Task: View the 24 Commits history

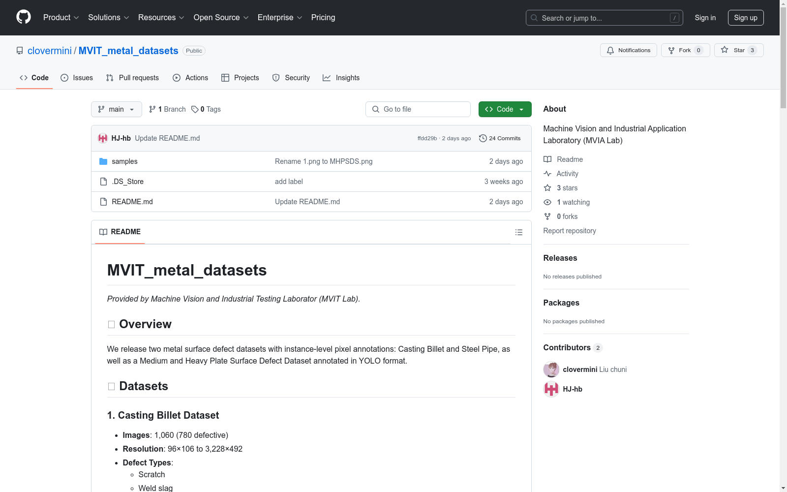Action: point(500,138)
